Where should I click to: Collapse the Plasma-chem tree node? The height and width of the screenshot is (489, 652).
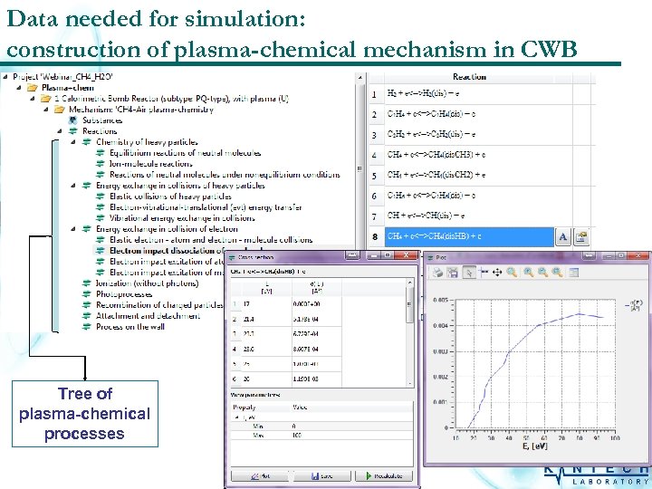click(19, 88)
